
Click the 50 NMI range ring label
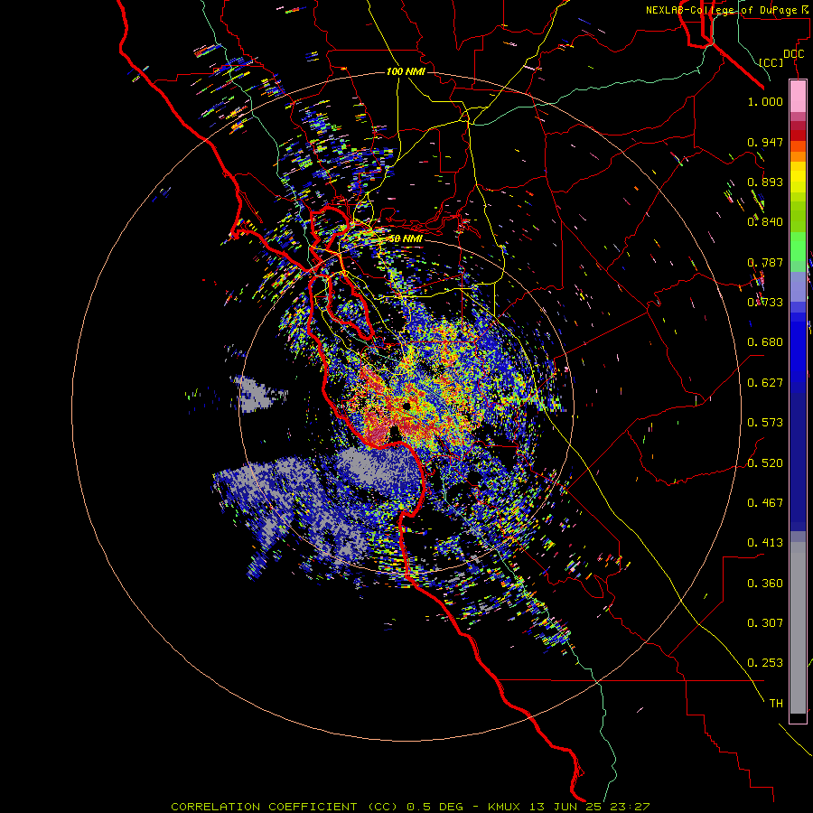point(406,239)
